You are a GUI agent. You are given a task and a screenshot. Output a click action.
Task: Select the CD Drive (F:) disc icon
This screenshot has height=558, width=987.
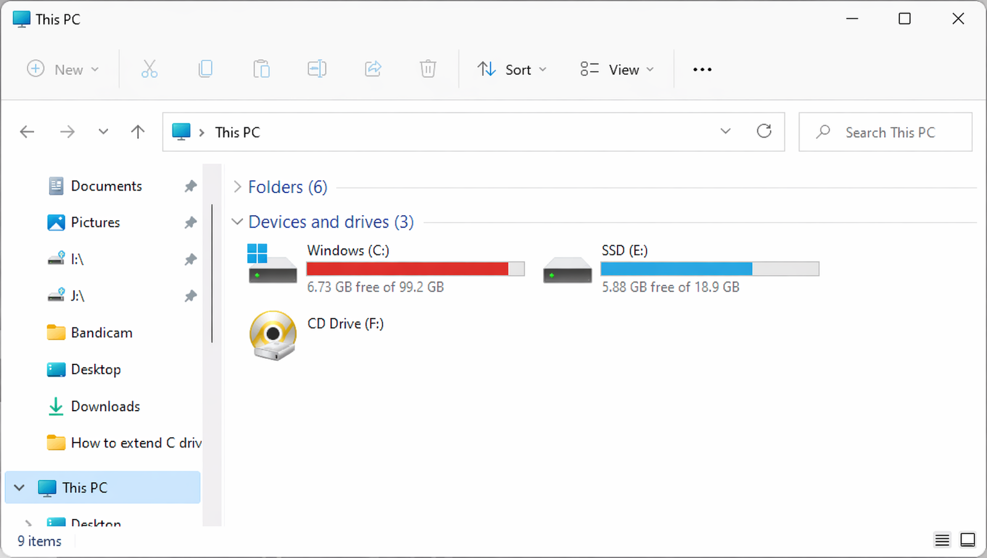pos(273,335)
